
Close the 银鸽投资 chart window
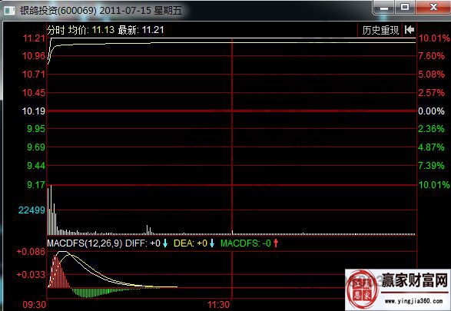(x=433, y=7)
